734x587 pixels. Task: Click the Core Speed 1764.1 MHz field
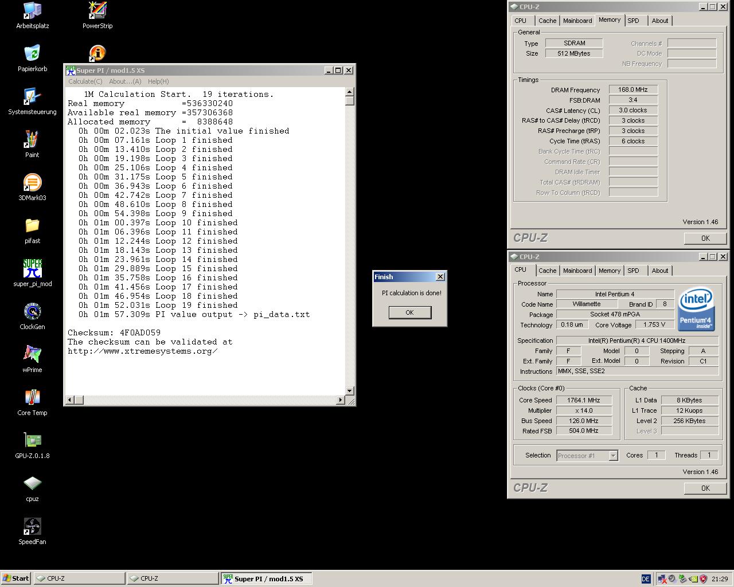tap(584, 400)
